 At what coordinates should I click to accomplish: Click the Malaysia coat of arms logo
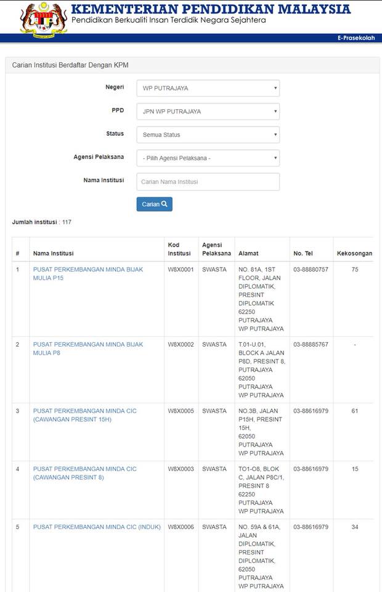click(x=44, y=20)
